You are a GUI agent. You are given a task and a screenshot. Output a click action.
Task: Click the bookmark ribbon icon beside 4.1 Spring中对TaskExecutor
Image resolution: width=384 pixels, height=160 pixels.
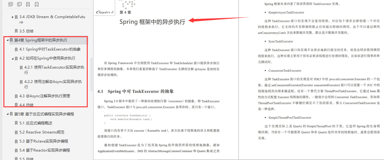click(x=16, y=49)
